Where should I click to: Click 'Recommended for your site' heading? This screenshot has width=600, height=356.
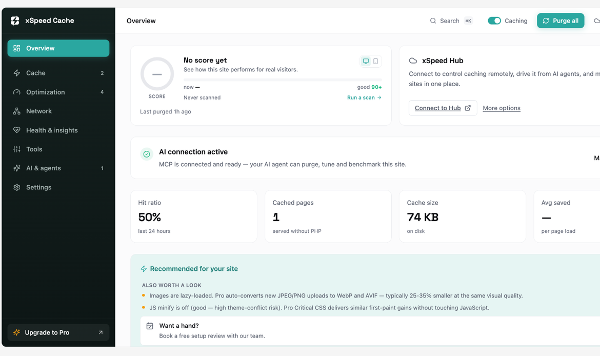click(194, 269)
